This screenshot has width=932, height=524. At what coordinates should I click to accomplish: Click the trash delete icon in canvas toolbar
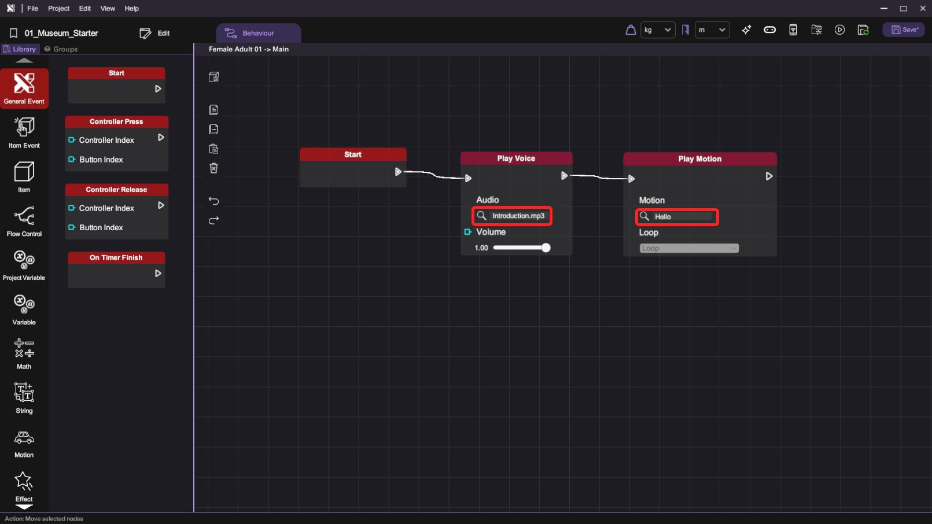[x=213, y=168]
